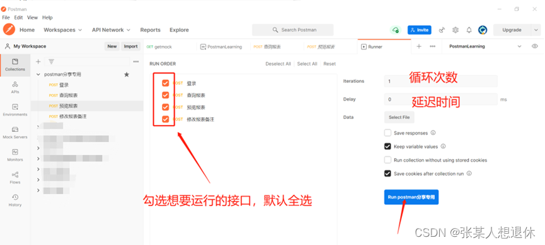
Task: Create new collection with plus icon
Action: click(x=38, y=62)
